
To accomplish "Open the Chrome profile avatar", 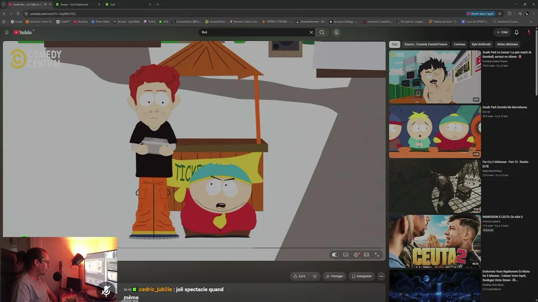I will [527, 13].
